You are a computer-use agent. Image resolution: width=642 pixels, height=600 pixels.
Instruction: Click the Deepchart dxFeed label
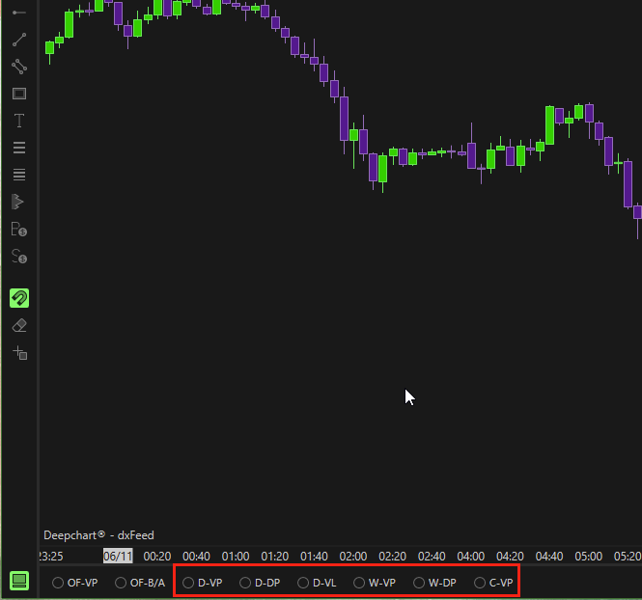[98, 535]
